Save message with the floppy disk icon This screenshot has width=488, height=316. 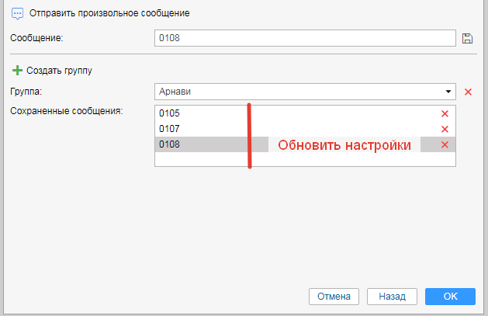[467, 38]
